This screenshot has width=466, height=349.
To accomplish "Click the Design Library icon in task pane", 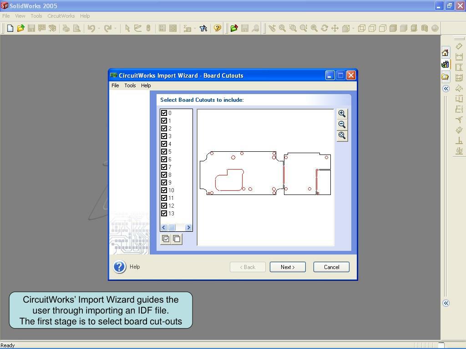I will click(445, 65).
